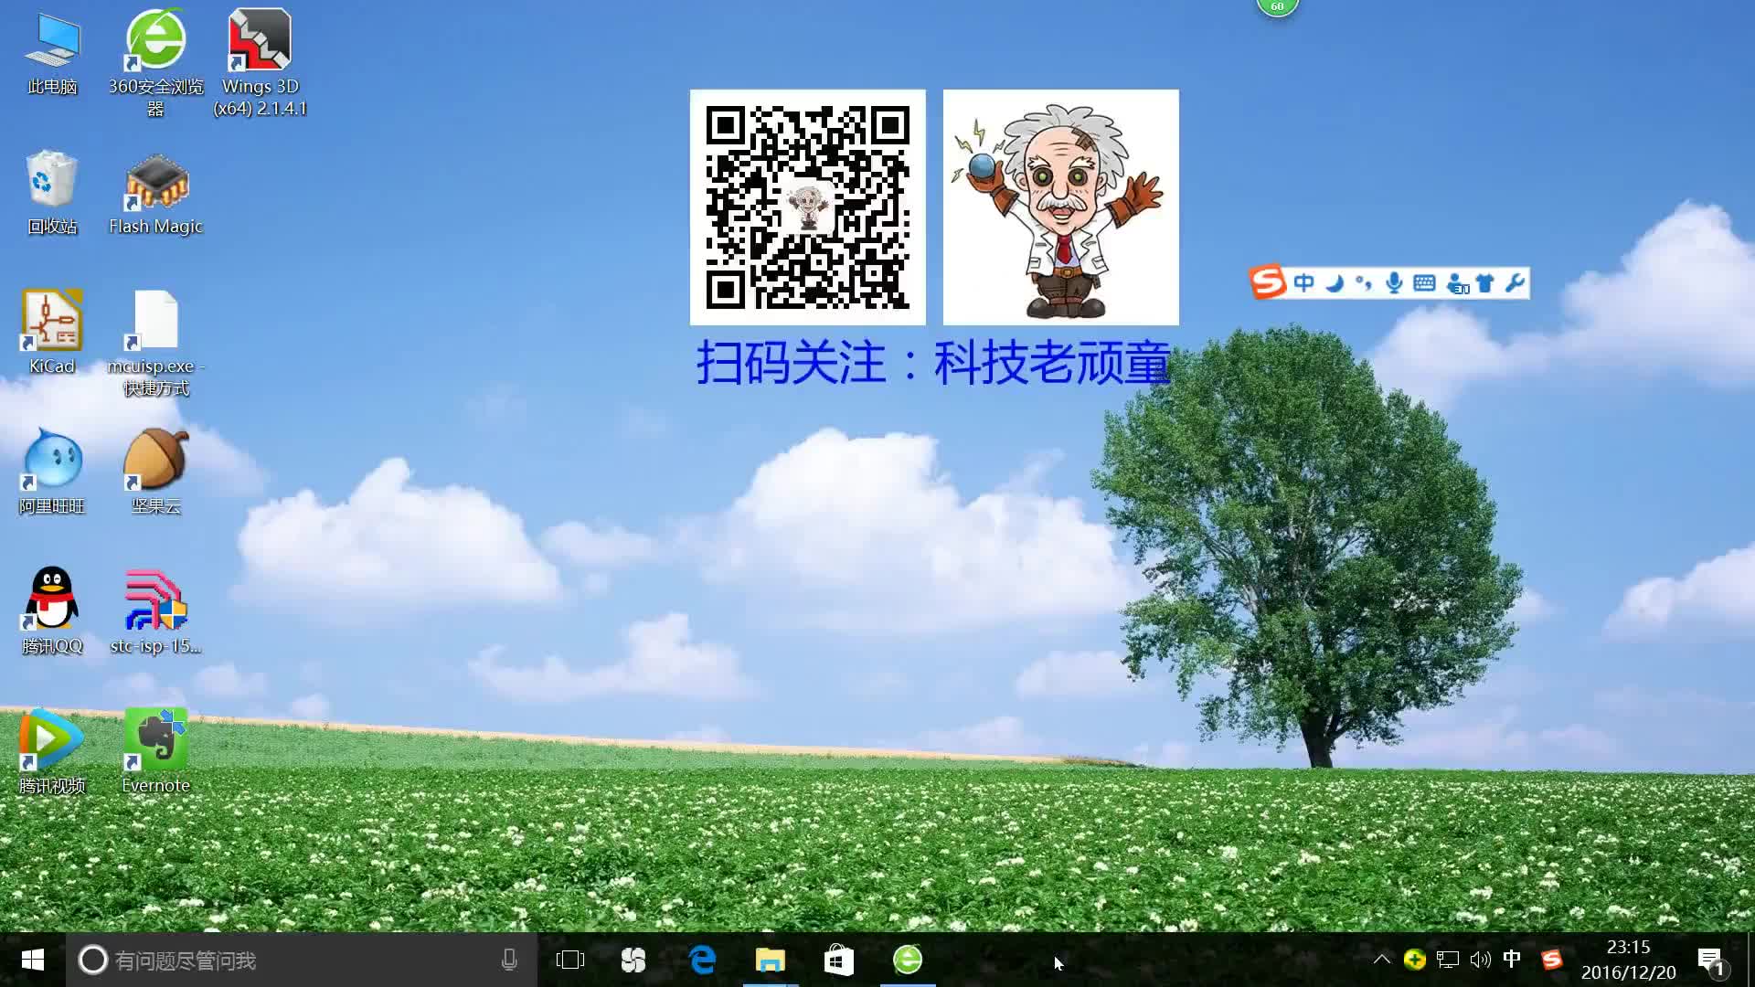Select the 坚果云 acorn shortcut
1755x987 pixels.
click(x=155, y=472)
